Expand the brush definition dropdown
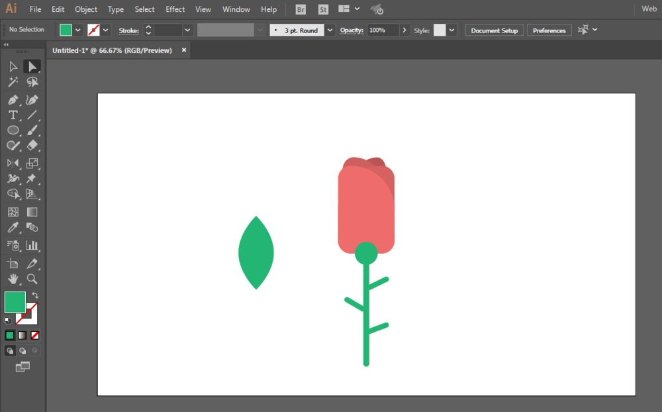Image resolution: width=662 pixels, height=412 pixels. coord(330,30)
